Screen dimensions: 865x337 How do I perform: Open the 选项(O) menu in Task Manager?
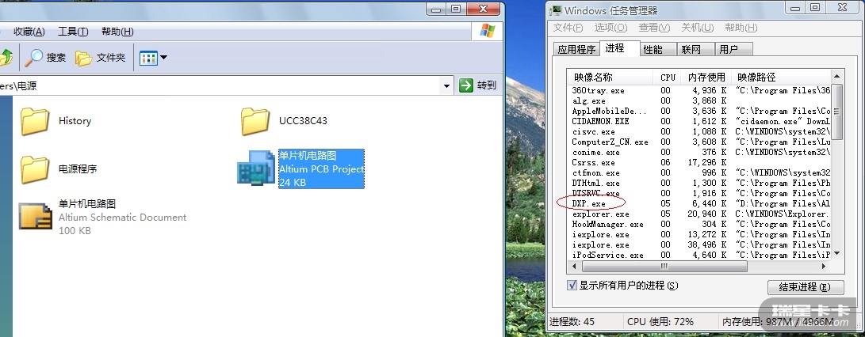pos(610,27)
